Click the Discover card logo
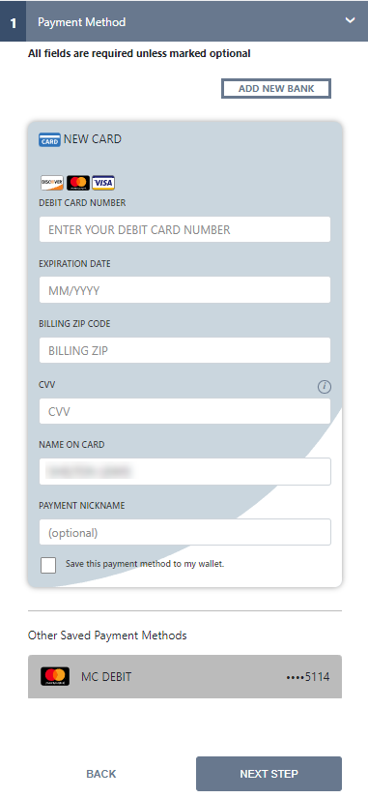Screen dimensions: 368x798 52,183
